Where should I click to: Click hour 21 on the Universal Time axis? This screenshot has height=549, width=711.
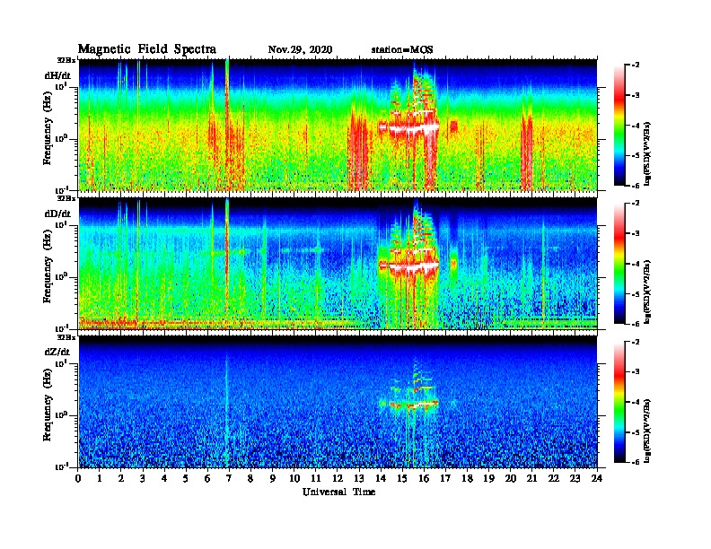click(531, 479)
